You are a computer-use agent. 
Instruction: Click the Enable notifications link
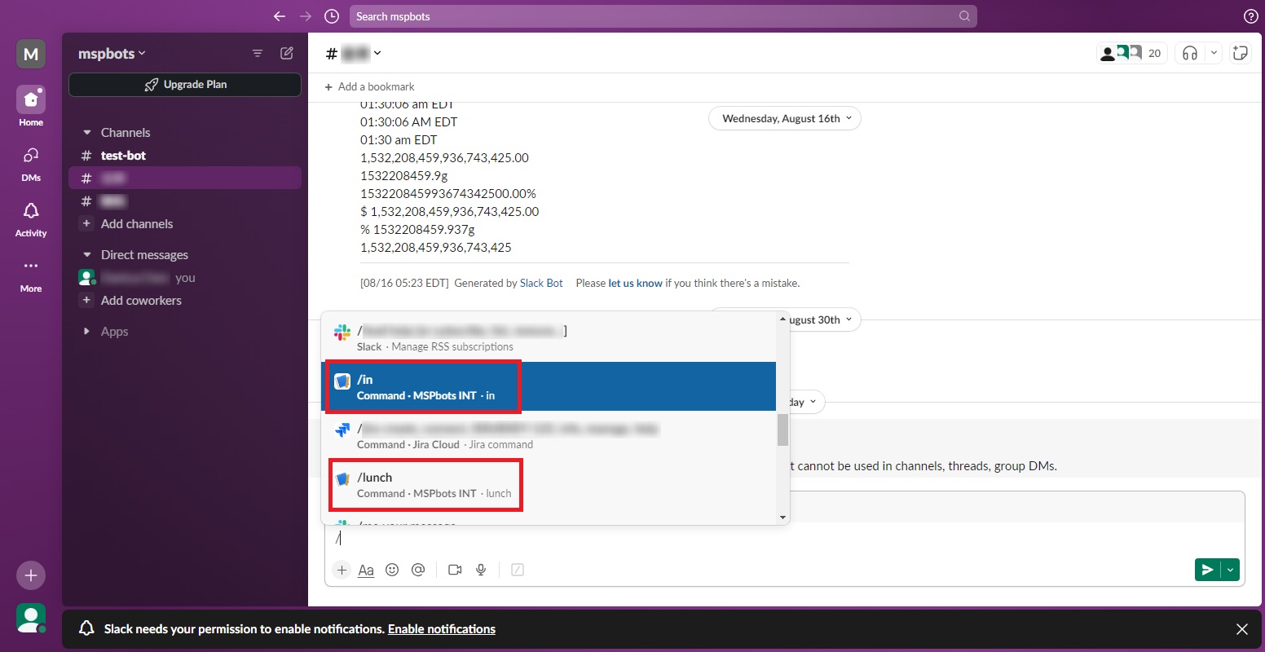pos(441,629)
